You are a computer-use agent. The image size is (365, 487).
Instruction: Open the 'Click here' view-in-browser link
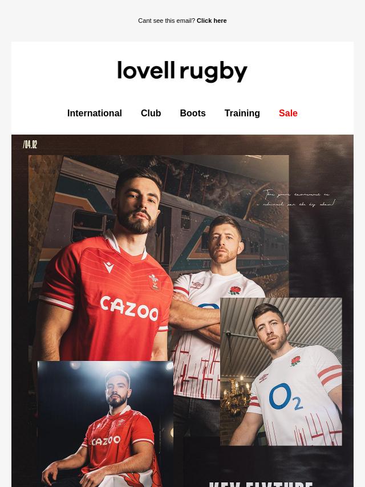[212, 21]
